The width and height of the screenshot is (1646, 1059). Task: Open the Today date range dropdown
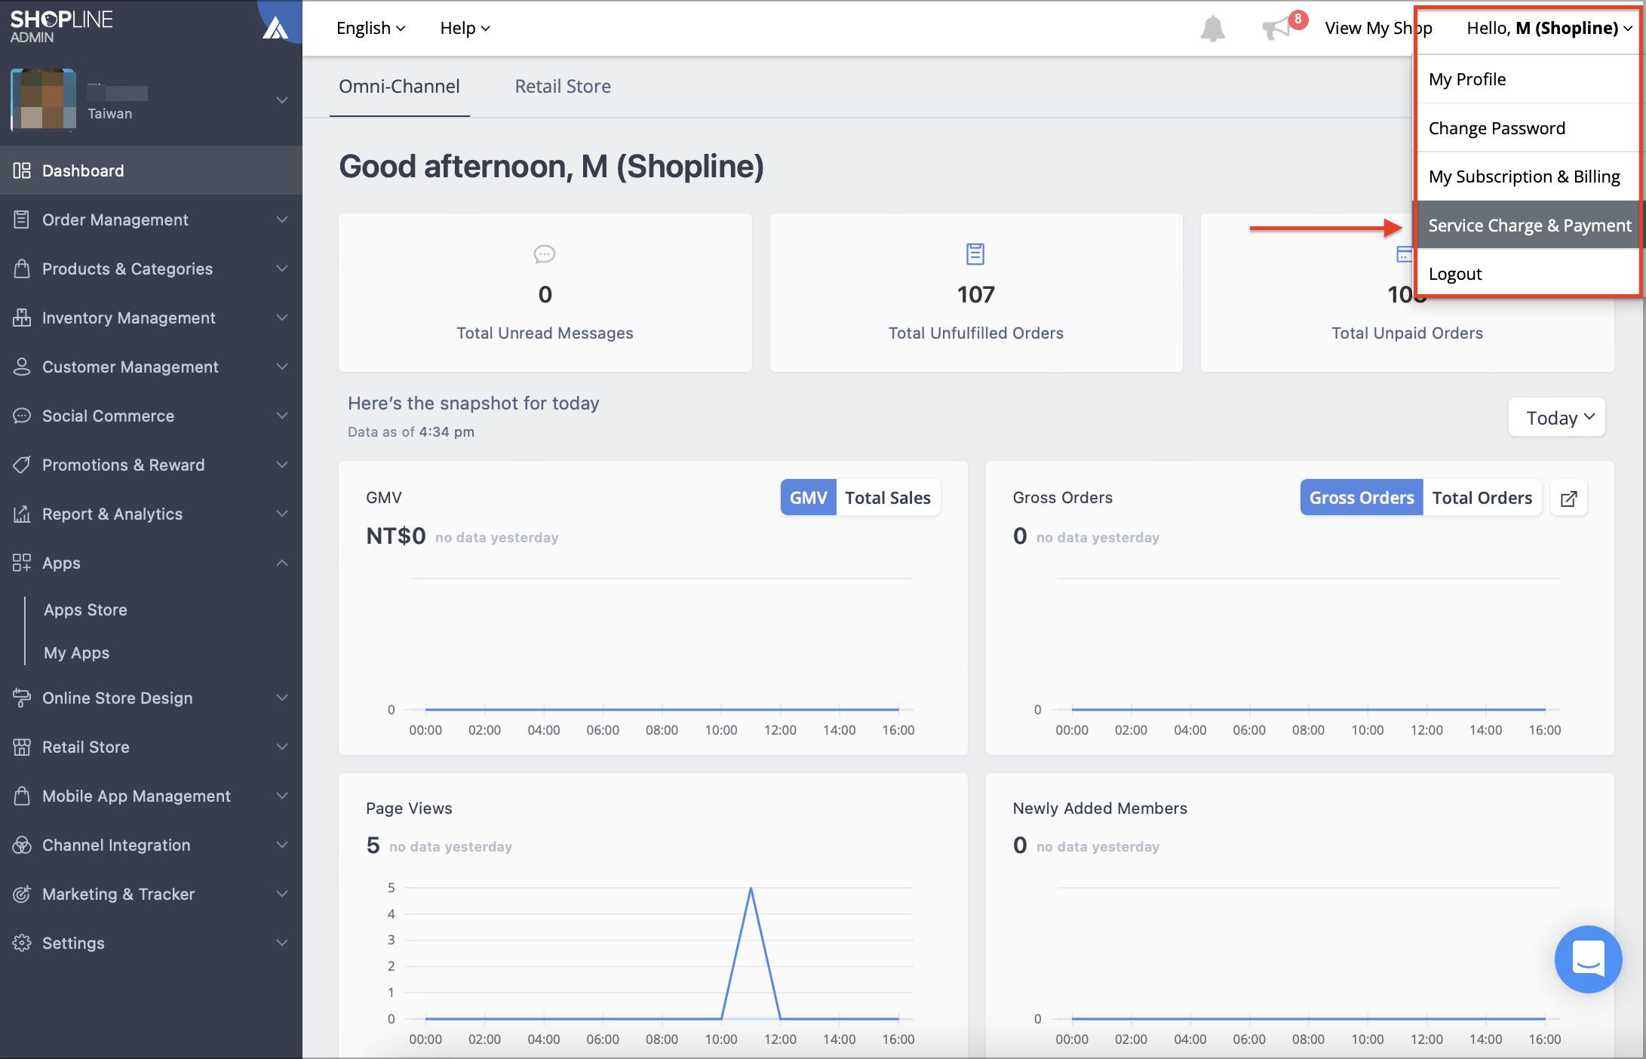[1556, 417]
